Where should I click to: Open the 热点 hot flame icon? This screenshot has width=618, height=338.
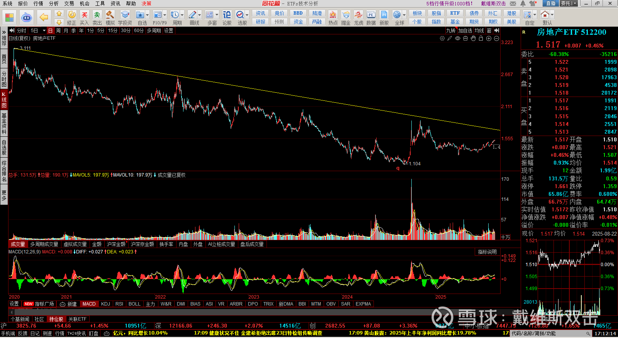coord(333,15)
